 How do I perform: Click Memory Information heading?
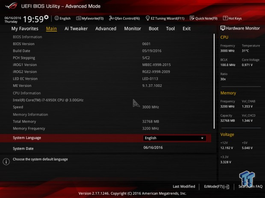tap(30, 115)
